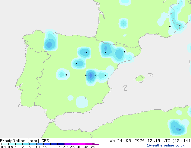Select the 5 to 10 mm legend color
Screen dimensions: 191x148
click(x=33, y=144)
